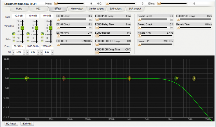Click the Reverb HPF slider handle
216x127 pixels.
click(140, 36)
